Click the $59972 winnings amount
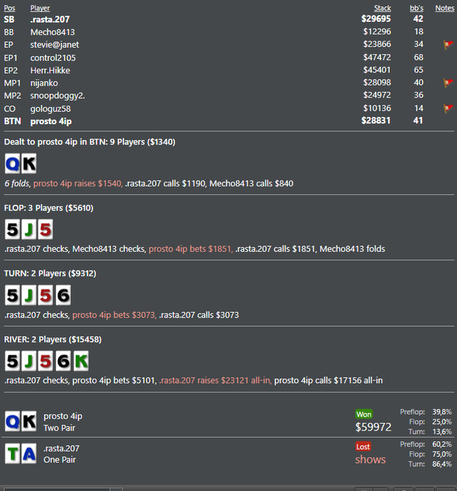 [x=373, y=426]
